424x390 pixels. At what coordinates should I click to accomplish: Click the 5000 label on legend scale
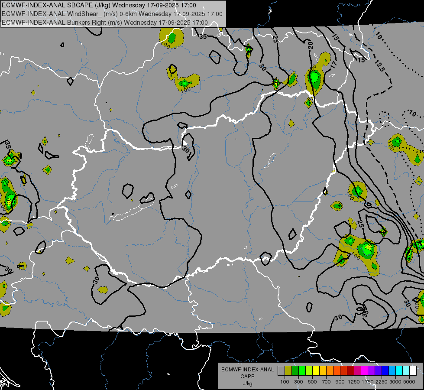click(x=409, y=382)
